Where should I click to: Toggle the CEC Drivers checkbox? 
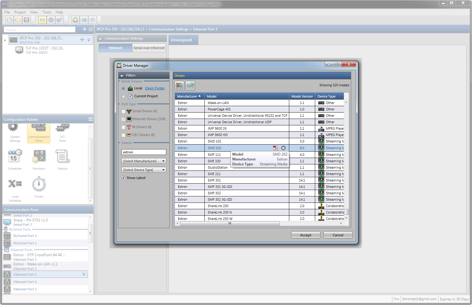123,135
